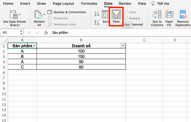Open Text to Columns
191x122 pixels.
pos(157,18)
